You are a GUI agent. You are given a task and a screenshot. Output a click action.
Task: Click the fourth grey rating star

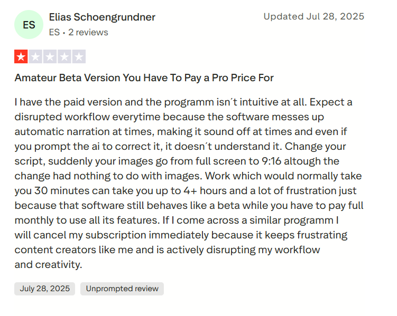[x=64, y=56]
